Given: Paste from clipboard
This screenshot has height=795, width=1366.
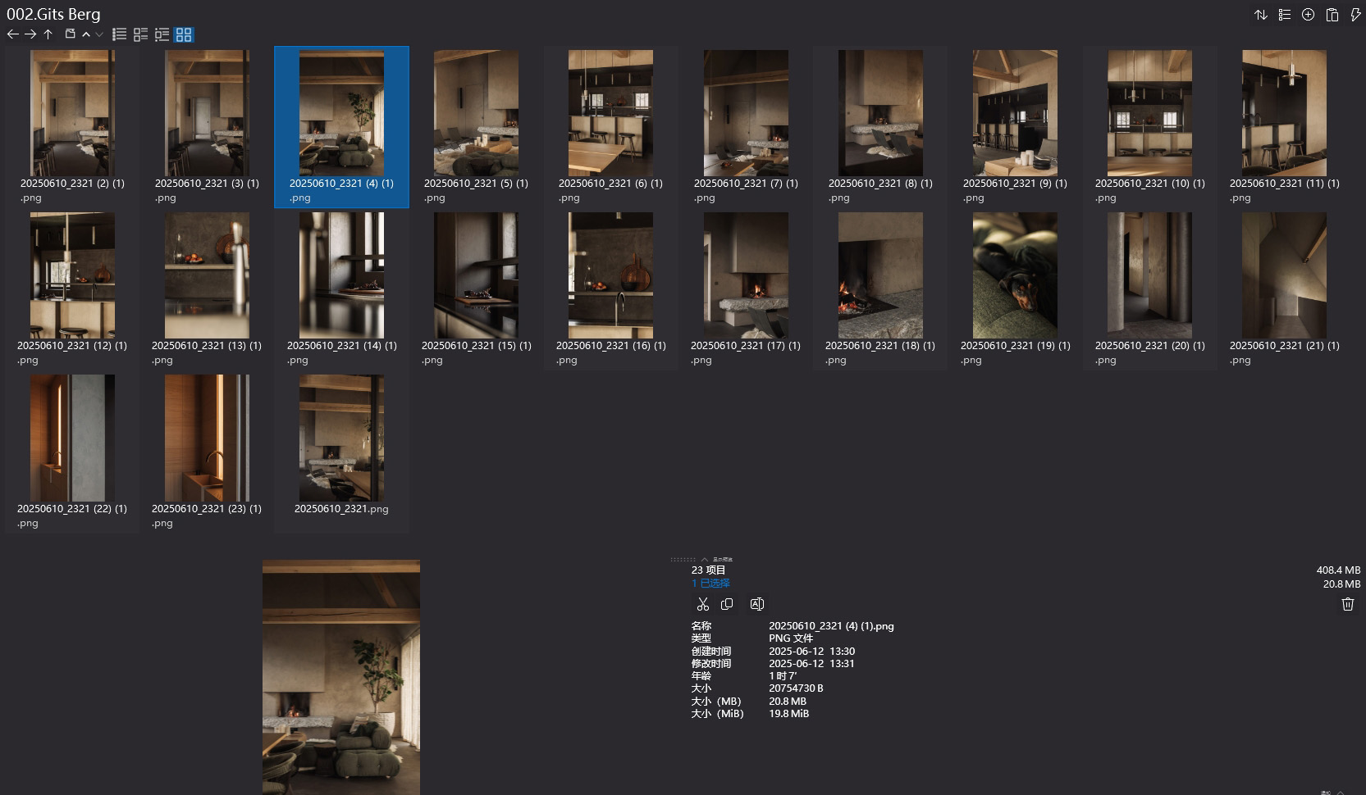Looking at the screenshot, I should point(1332,15).
